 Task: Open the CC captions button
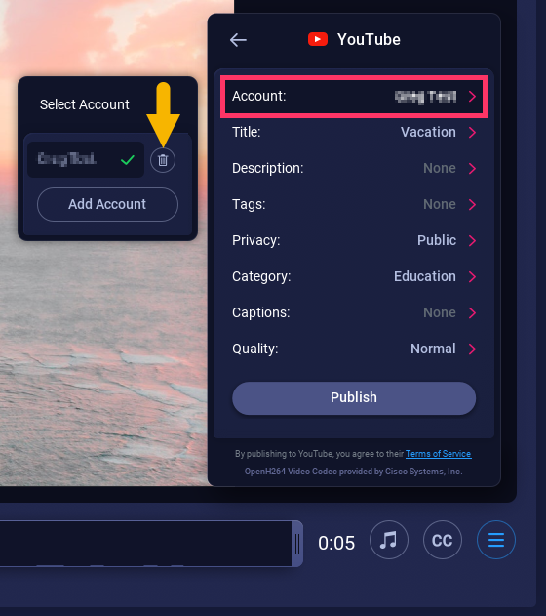point(443,540)
